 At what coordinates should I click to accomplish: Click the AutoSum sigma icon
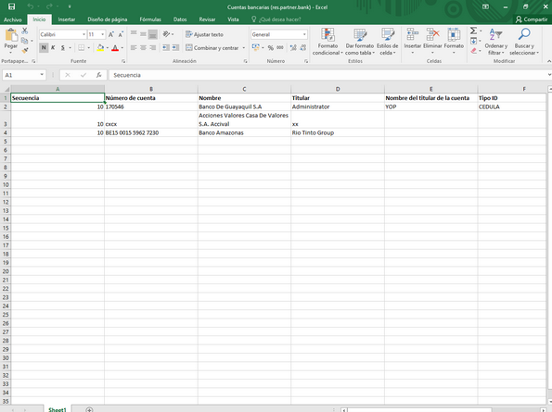click(474, 31)
